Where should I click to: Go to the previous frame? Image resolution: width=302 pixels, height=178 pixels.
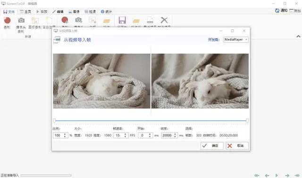coord(267,175)
